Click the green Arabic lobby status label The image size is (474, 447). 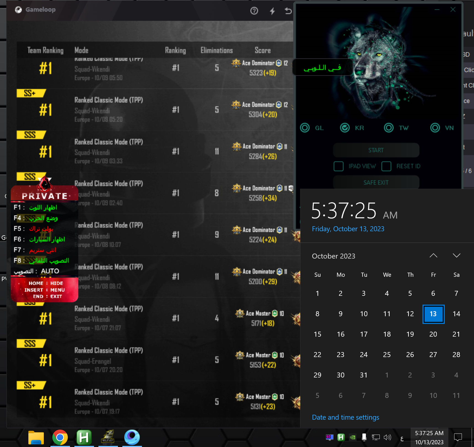pyautogui.click(x=322, y=67)
